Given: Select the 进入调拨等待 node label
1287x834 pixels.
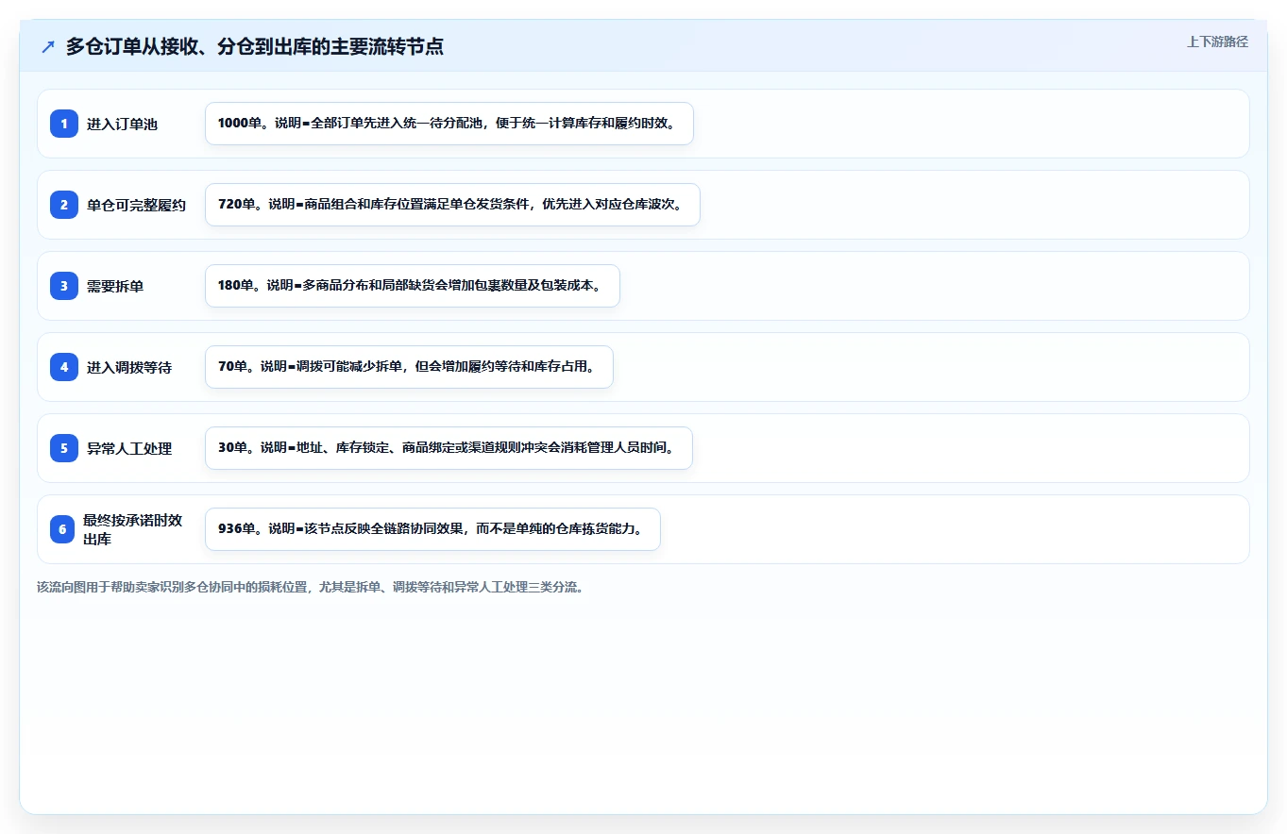Looking at the screenshot, I should point(129,367).
